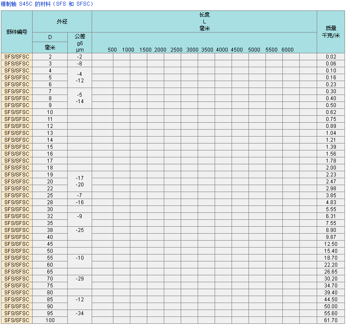Image resolution: width=348 pixels, height=326 pixels.
Task: Select diameter value 22
Action: click(x=50, y=189)
